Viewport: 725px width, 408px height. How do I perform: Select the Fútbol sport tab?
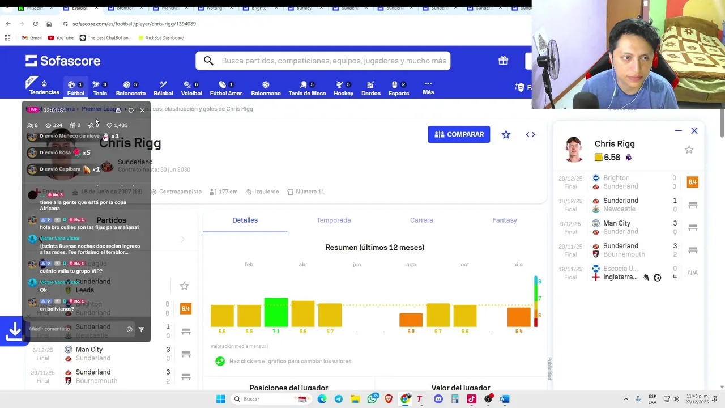75,88
